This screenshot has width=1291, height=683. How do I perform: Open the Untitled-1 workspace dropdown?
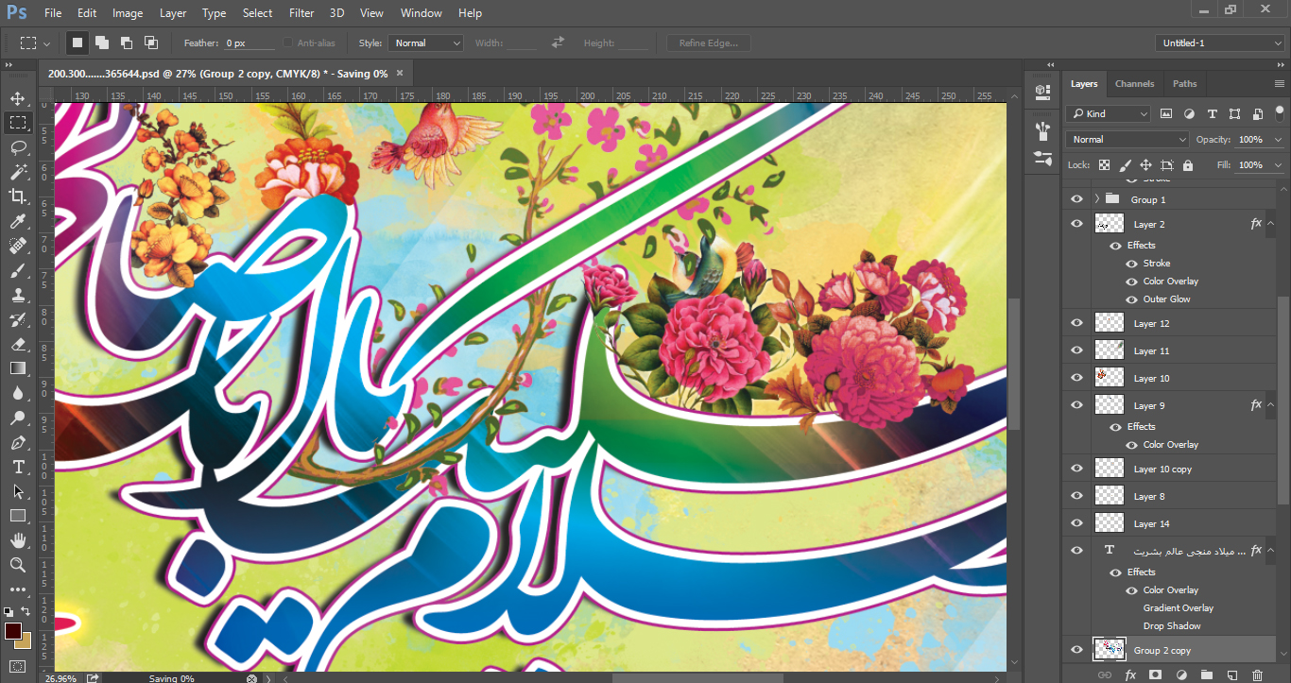[x=1219, y=43]
